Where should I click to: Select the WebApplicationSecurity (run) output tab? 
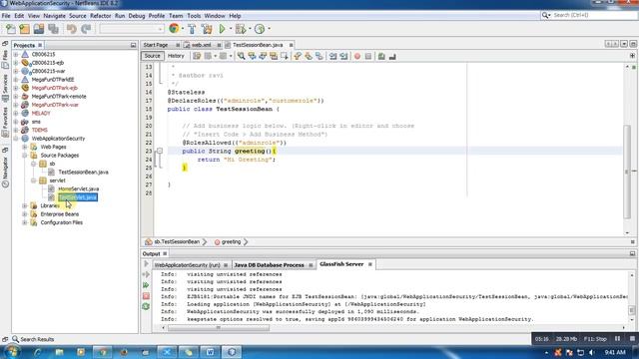pos(188,265)
